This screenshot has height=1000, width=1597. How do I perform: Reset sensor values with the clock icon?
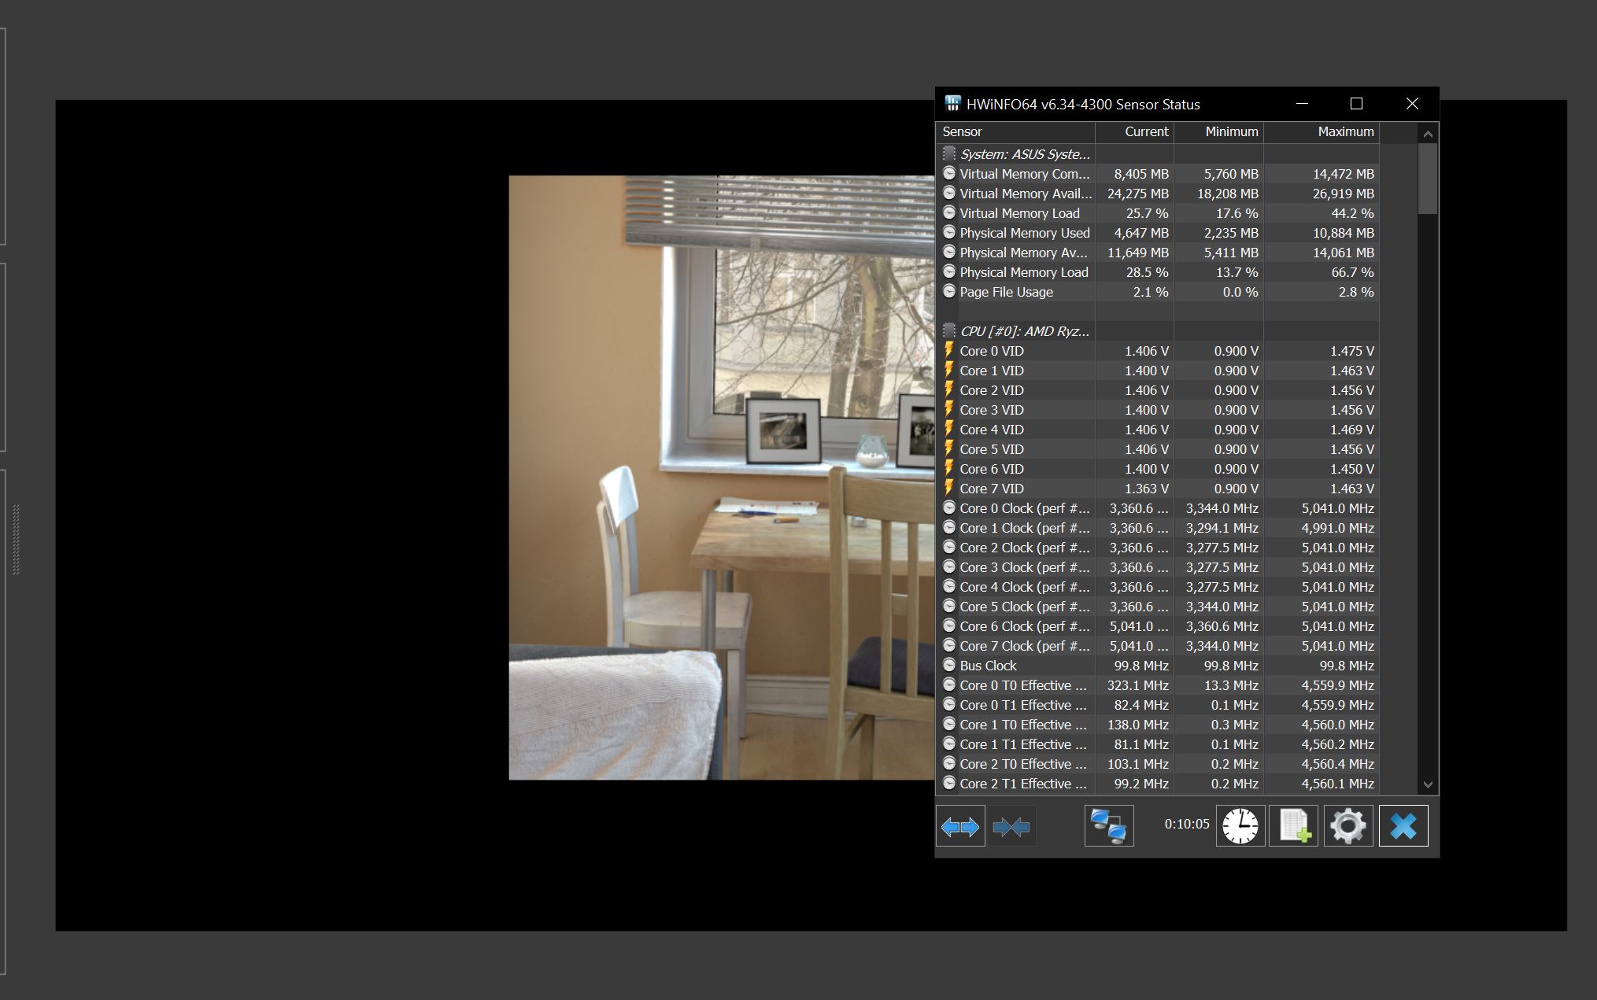coord(1240,826)
